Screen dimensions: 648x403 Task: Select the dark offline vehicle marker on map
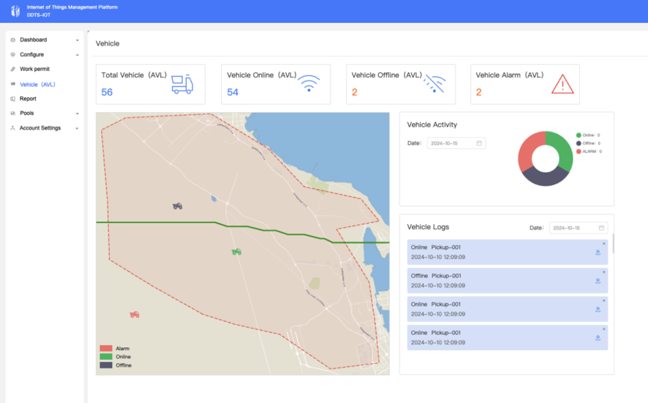(177, 206)
